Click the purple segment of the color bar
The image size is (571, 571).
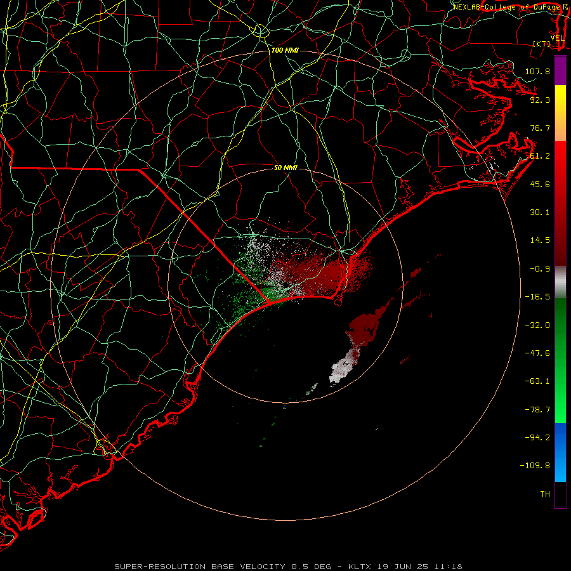[560, 70]
